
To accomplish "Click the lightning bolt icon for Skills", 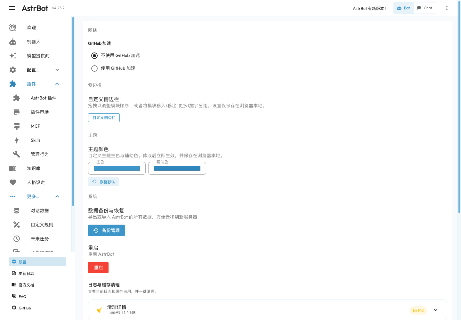I will pos(17,140).
